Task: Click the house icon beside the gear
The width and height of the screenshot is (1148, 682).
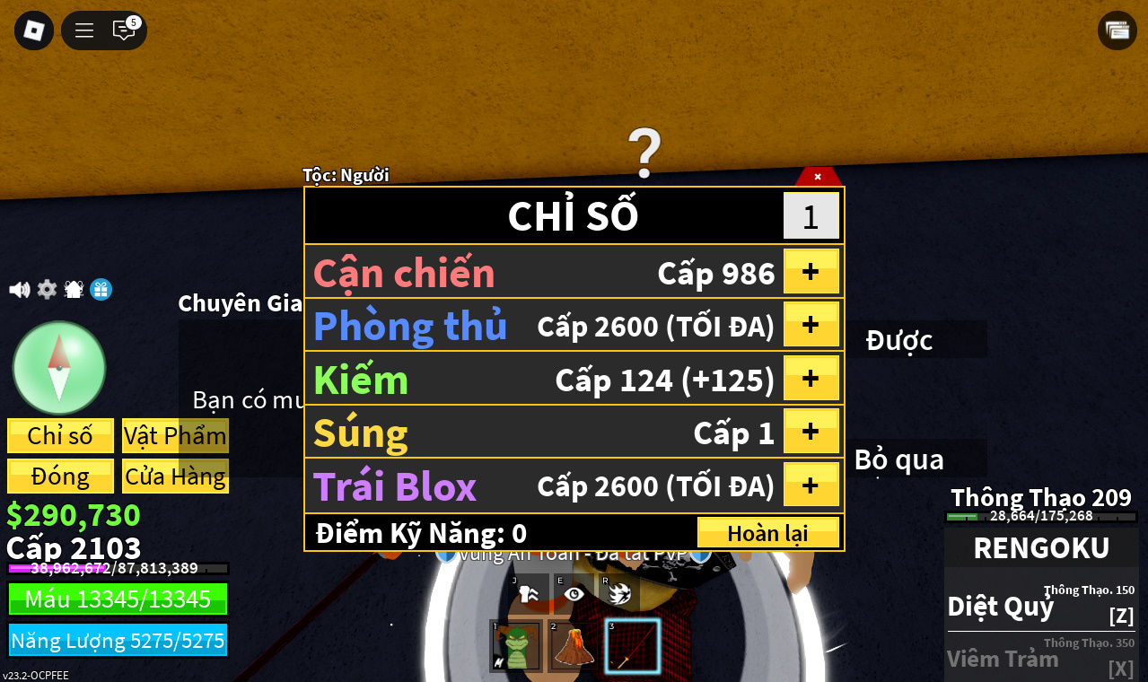Action: pyautogui.click(x=74, y=289)
